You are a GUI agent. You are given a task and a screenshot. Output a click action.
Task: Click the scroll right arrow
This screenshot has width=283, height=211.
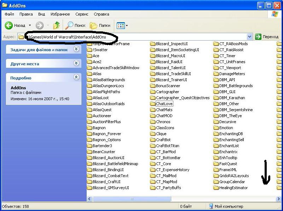point(278,199)
